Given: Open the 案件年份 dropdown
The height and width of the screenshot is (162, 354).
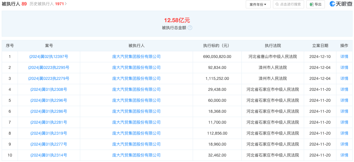Looking at the screenshot, I should pos(258,4).
